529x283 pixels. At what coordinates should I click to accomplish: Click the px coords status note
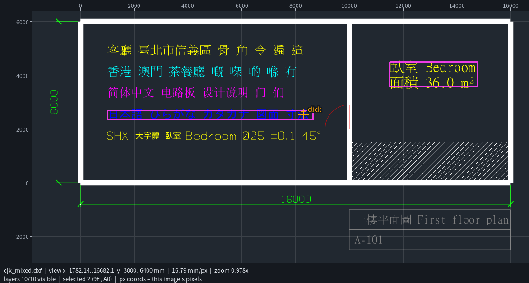click(x=161, y=279)
